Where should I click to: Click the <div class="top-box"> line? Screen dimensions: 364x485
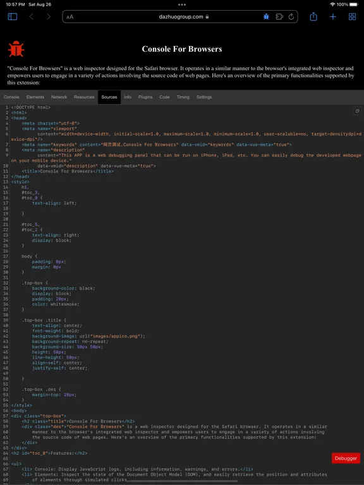pyautogui.click(x=39, y=416)
